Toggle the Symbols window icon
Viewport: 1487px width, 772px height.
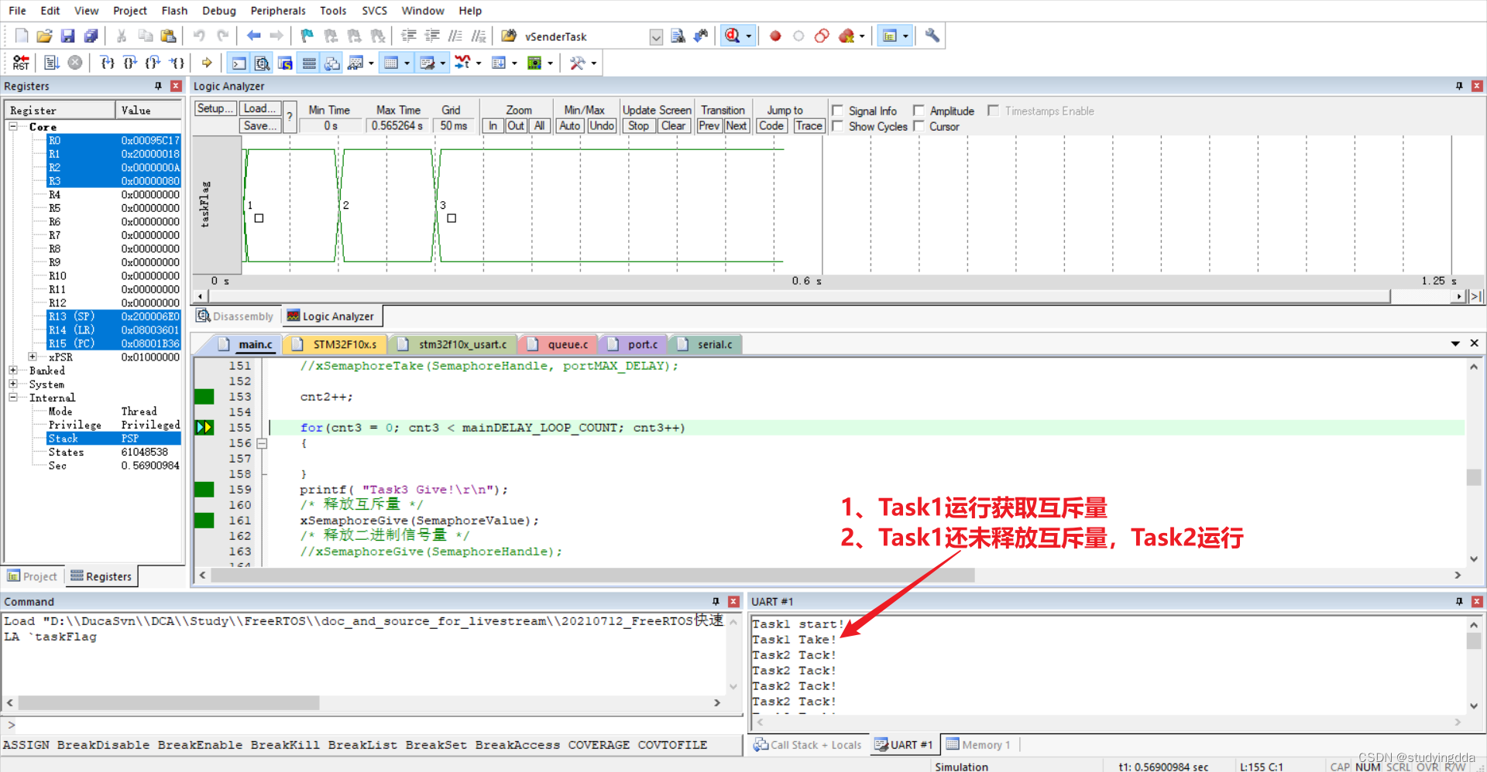[286, 63]
